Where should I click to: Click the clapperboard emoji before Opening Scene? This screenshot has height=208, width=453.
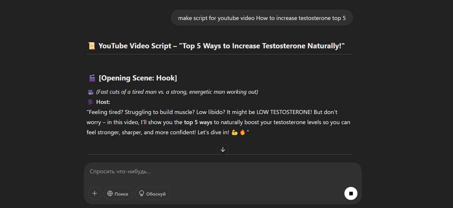(92, 78)
